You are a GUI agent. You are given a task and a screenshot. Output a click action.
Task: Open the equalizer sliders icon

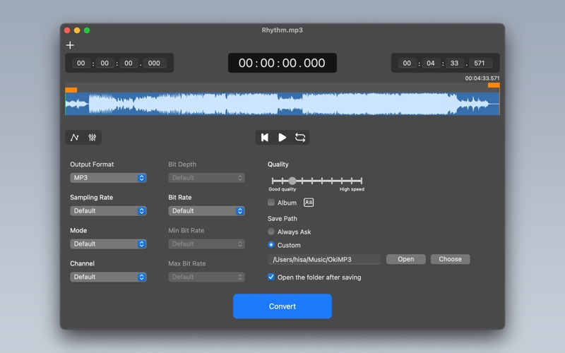click(x=93, y=138)
